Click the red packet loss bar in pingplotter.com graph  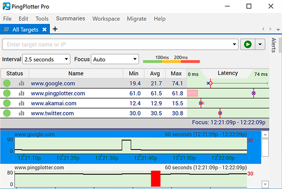[155, 179]
